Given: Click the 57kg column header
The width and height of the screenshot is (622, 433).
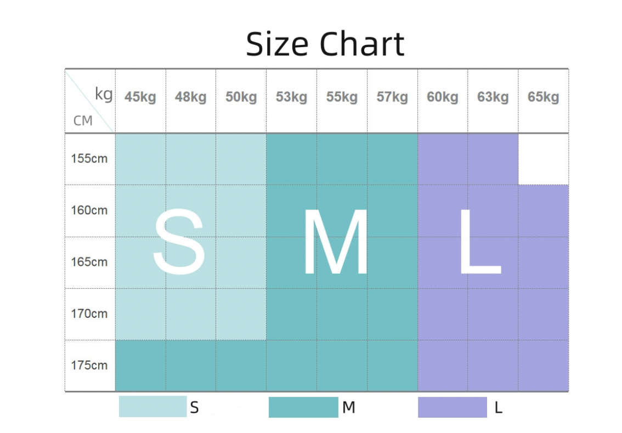Looking at the screenshot, I should point(392,98).
